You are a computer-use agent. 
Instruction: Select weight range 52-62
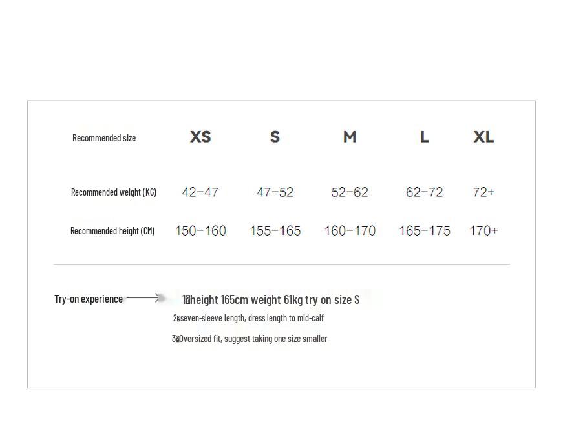click(350, 192)
